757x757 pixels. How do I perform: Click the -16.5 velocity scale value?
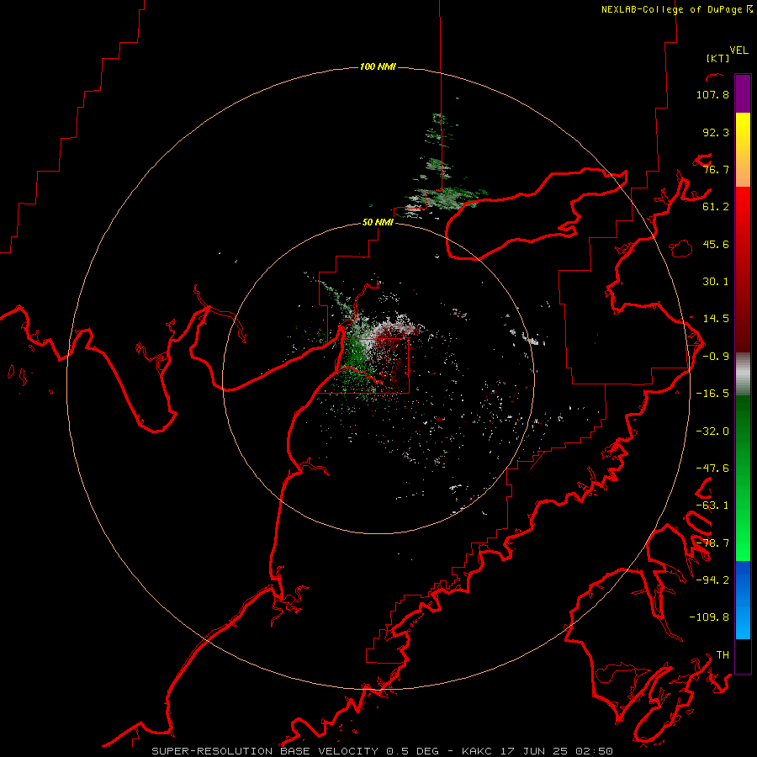point(712,394)
